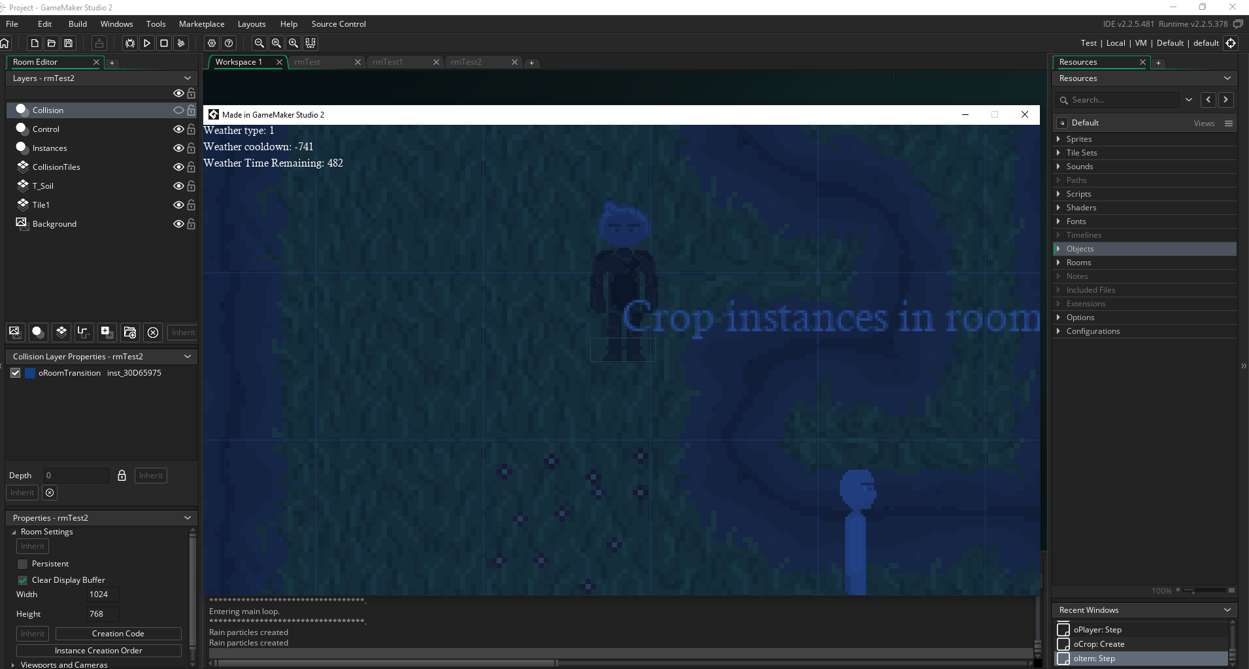Add a new background layer

(14, 332)
